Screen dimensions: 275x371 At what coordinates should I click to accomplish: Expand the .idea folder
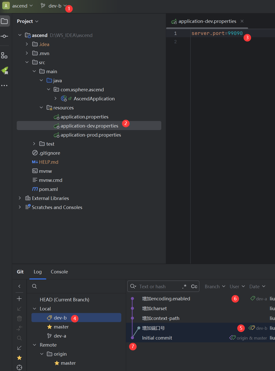(27, 44)
